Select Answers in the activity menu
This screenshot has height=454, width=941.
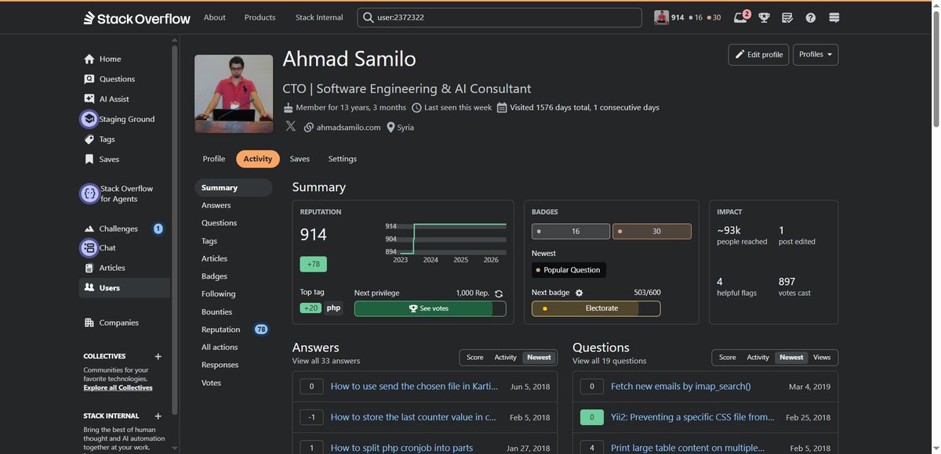tap(216, 205)
